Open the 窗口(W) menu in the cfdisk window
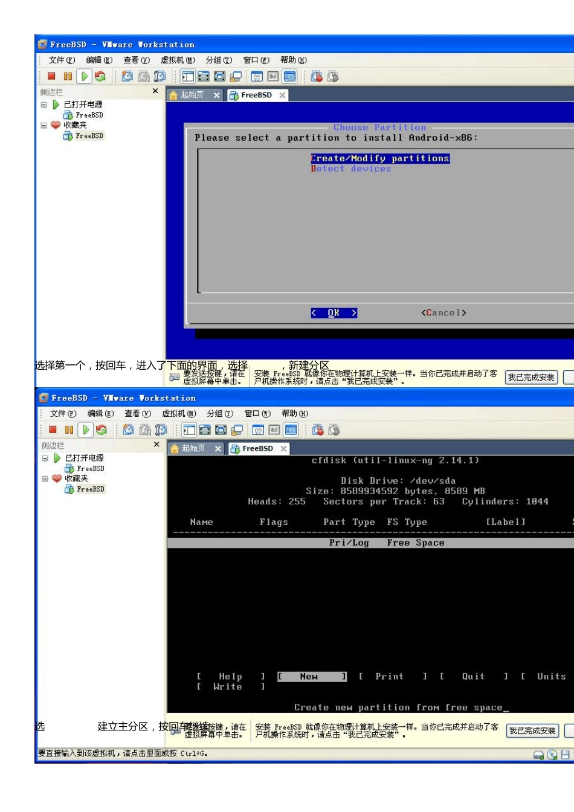This screenshot has height=812, width=574. pos(257,413)
